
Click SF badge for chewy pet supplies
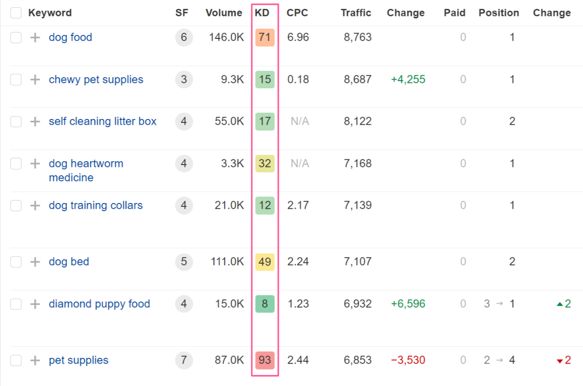(x=184, y=80)
